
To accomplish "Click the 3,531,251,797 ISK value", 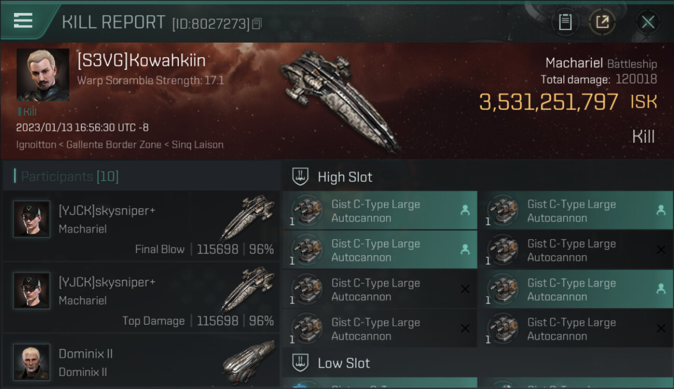I will (549, 102).
